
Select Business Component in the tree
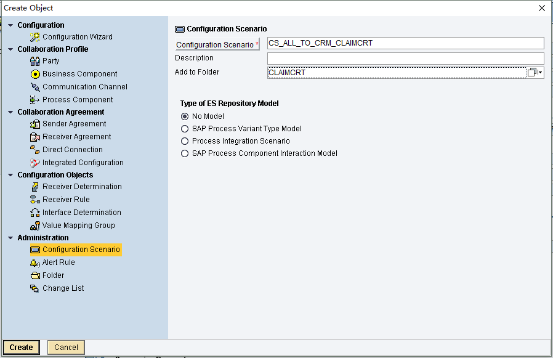[x=79, y=74]
